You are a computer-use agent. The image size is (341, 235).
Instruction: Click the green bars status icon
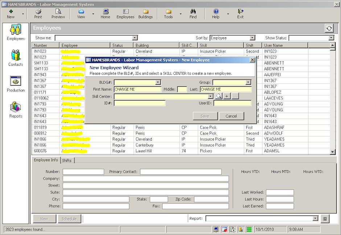249,229
